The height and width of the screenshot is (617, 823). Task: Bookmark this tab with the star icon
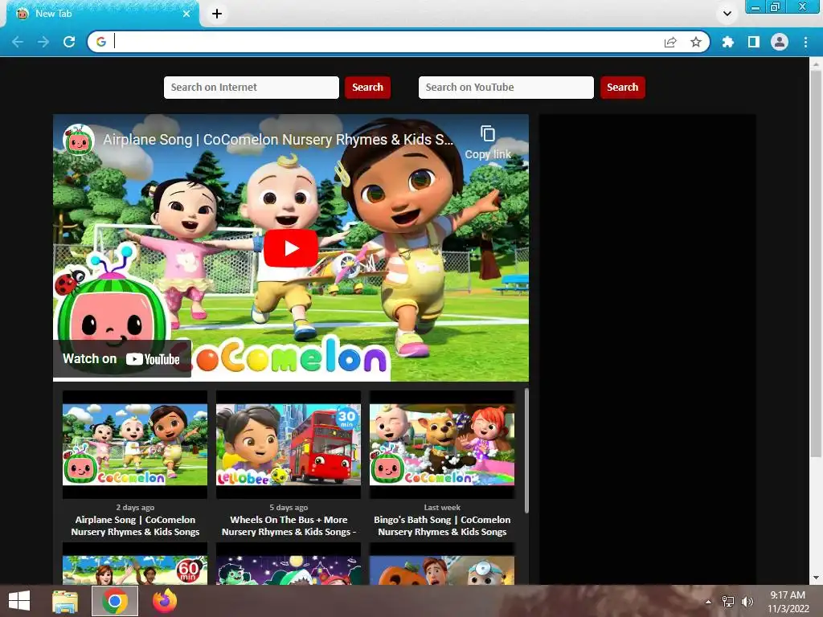point(695,42)
